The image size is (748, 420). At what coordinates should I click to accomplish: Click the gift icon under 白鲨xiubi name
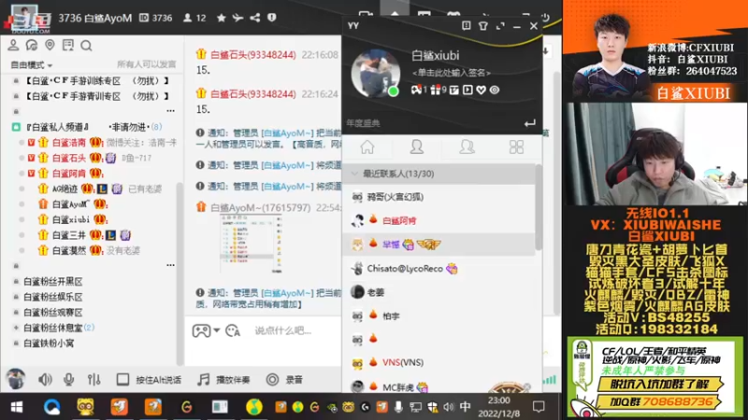pos(435,90)
